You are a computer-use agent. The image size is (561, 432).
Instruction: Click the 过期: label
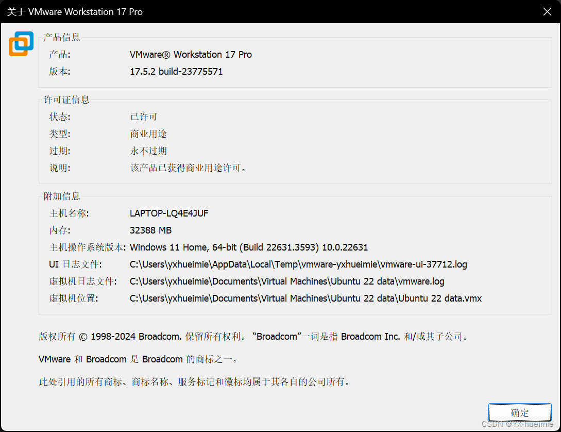60,151
